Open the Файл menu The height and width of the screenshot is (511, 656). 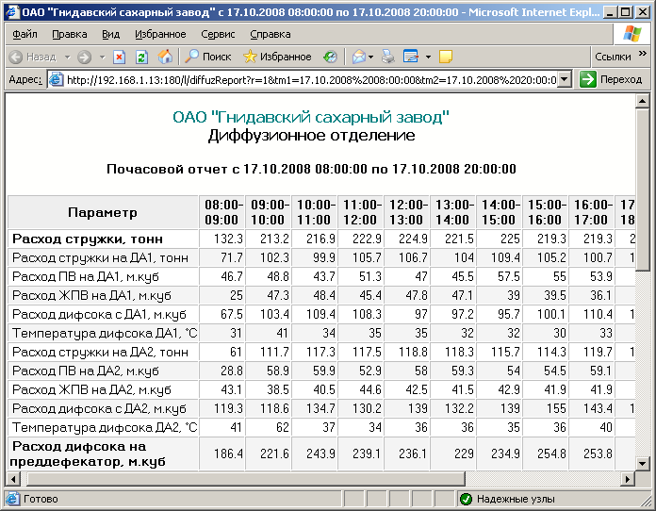[x=25, y=33]
